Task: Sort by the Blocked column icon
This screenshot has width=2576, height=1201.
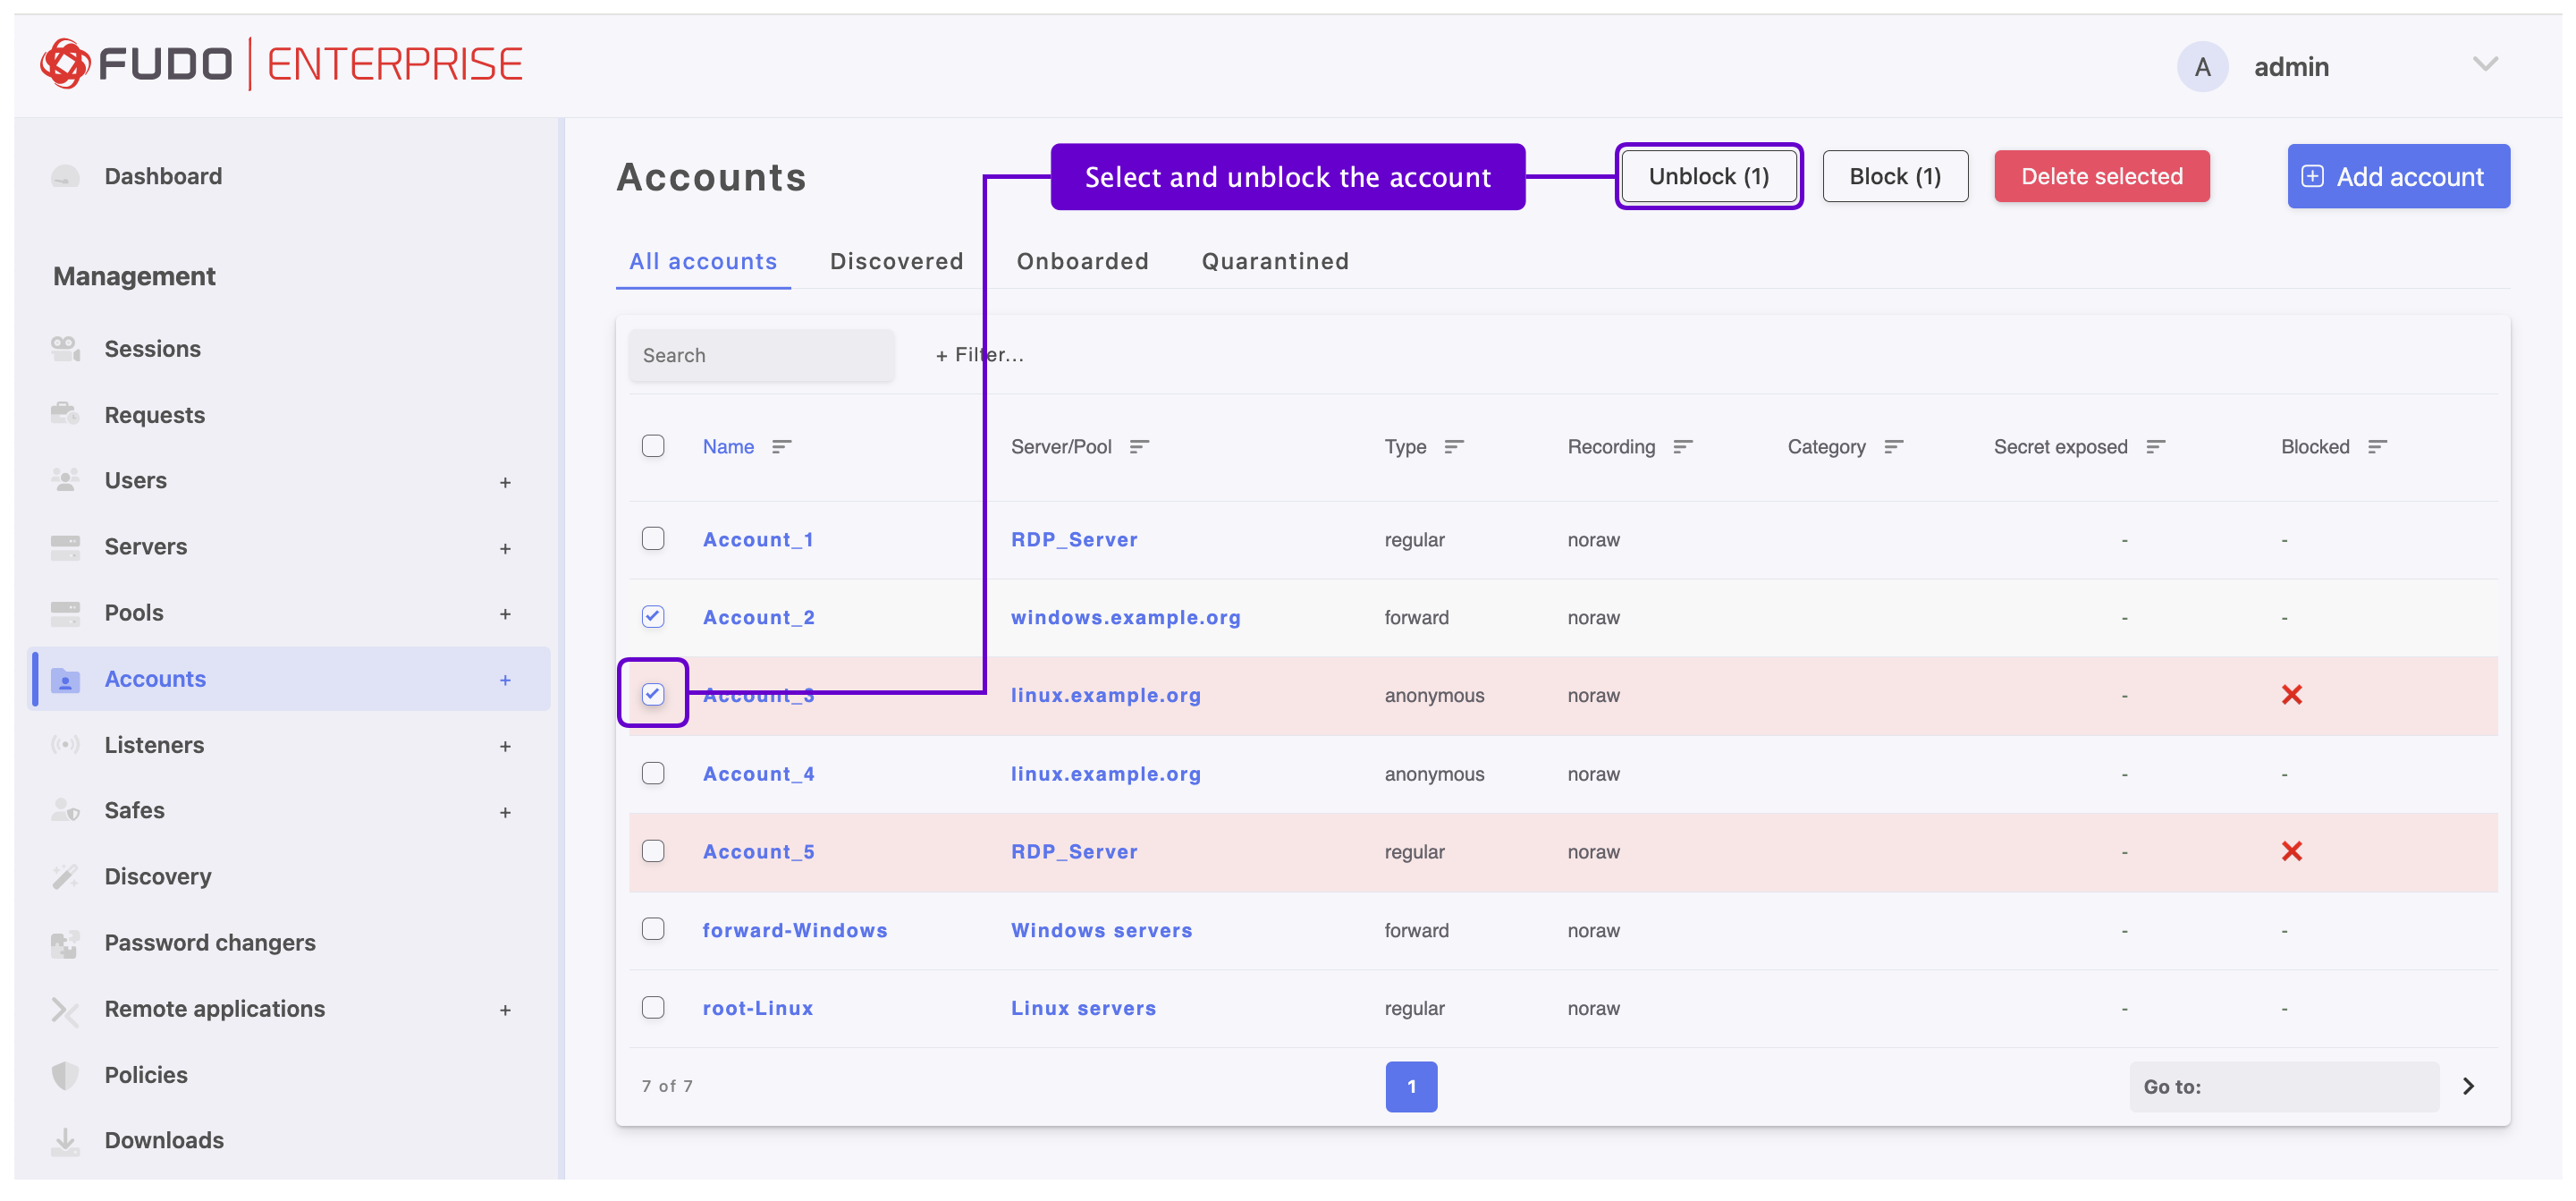Action: coord(2377,447)
